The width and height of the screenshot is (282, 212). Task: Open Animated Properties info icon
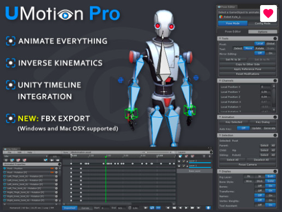pyautogui.click(x=60, y=164)
